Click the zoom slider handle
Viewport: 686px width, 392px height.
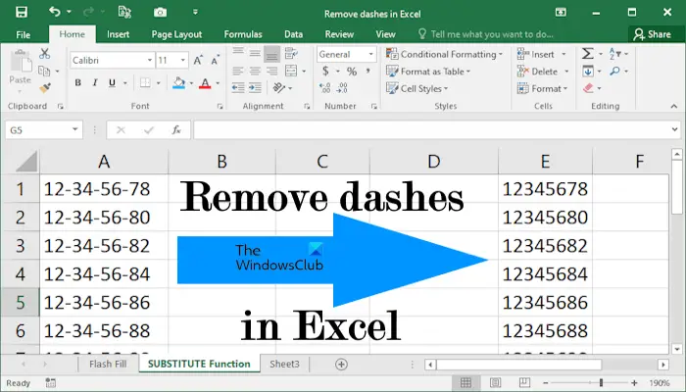[x=601, y=383]
